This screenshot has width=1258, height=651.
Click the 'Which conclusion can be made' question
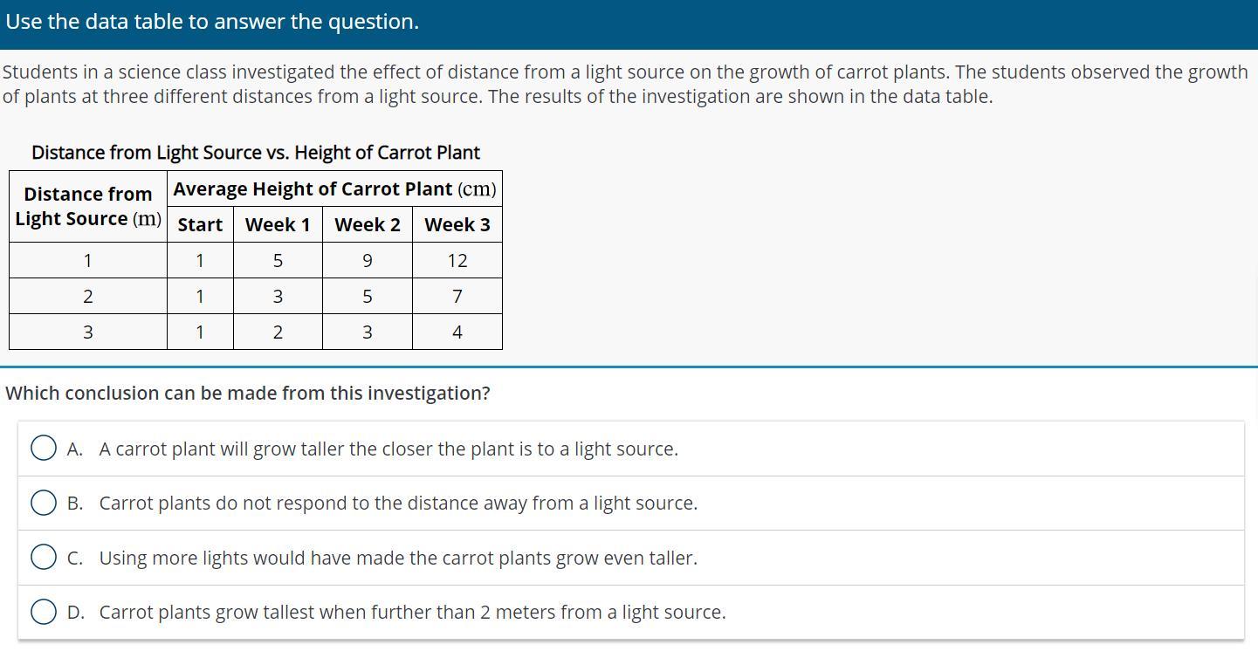click(248, 394)
